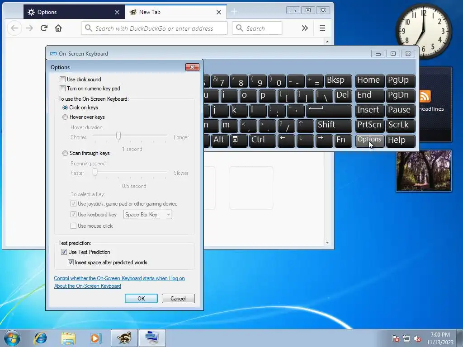Viewport: 463px width, 347px height.
Task: Click the Enter key on On-Screen Keyboard
Action: tap(329, 111)
